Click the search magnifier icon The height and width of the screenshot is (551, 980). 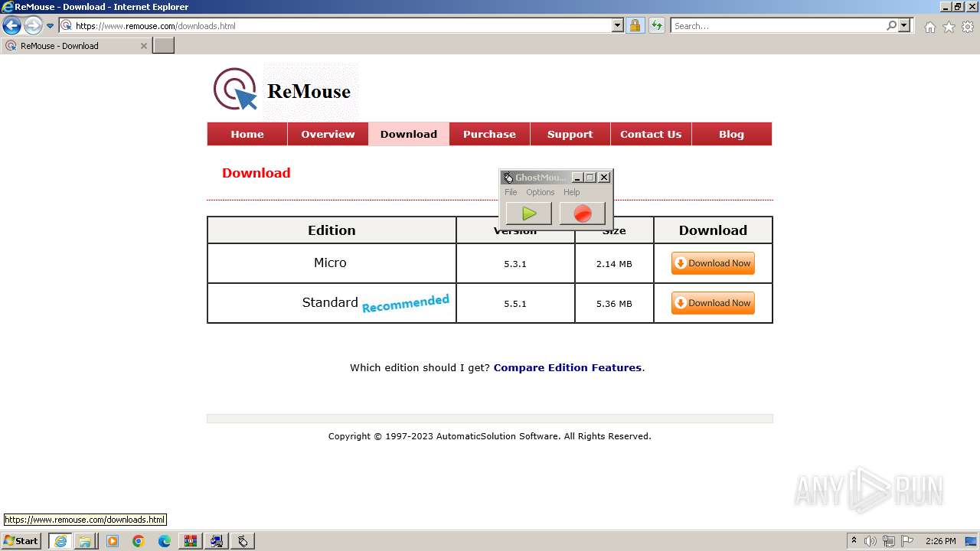coord(891,26)
